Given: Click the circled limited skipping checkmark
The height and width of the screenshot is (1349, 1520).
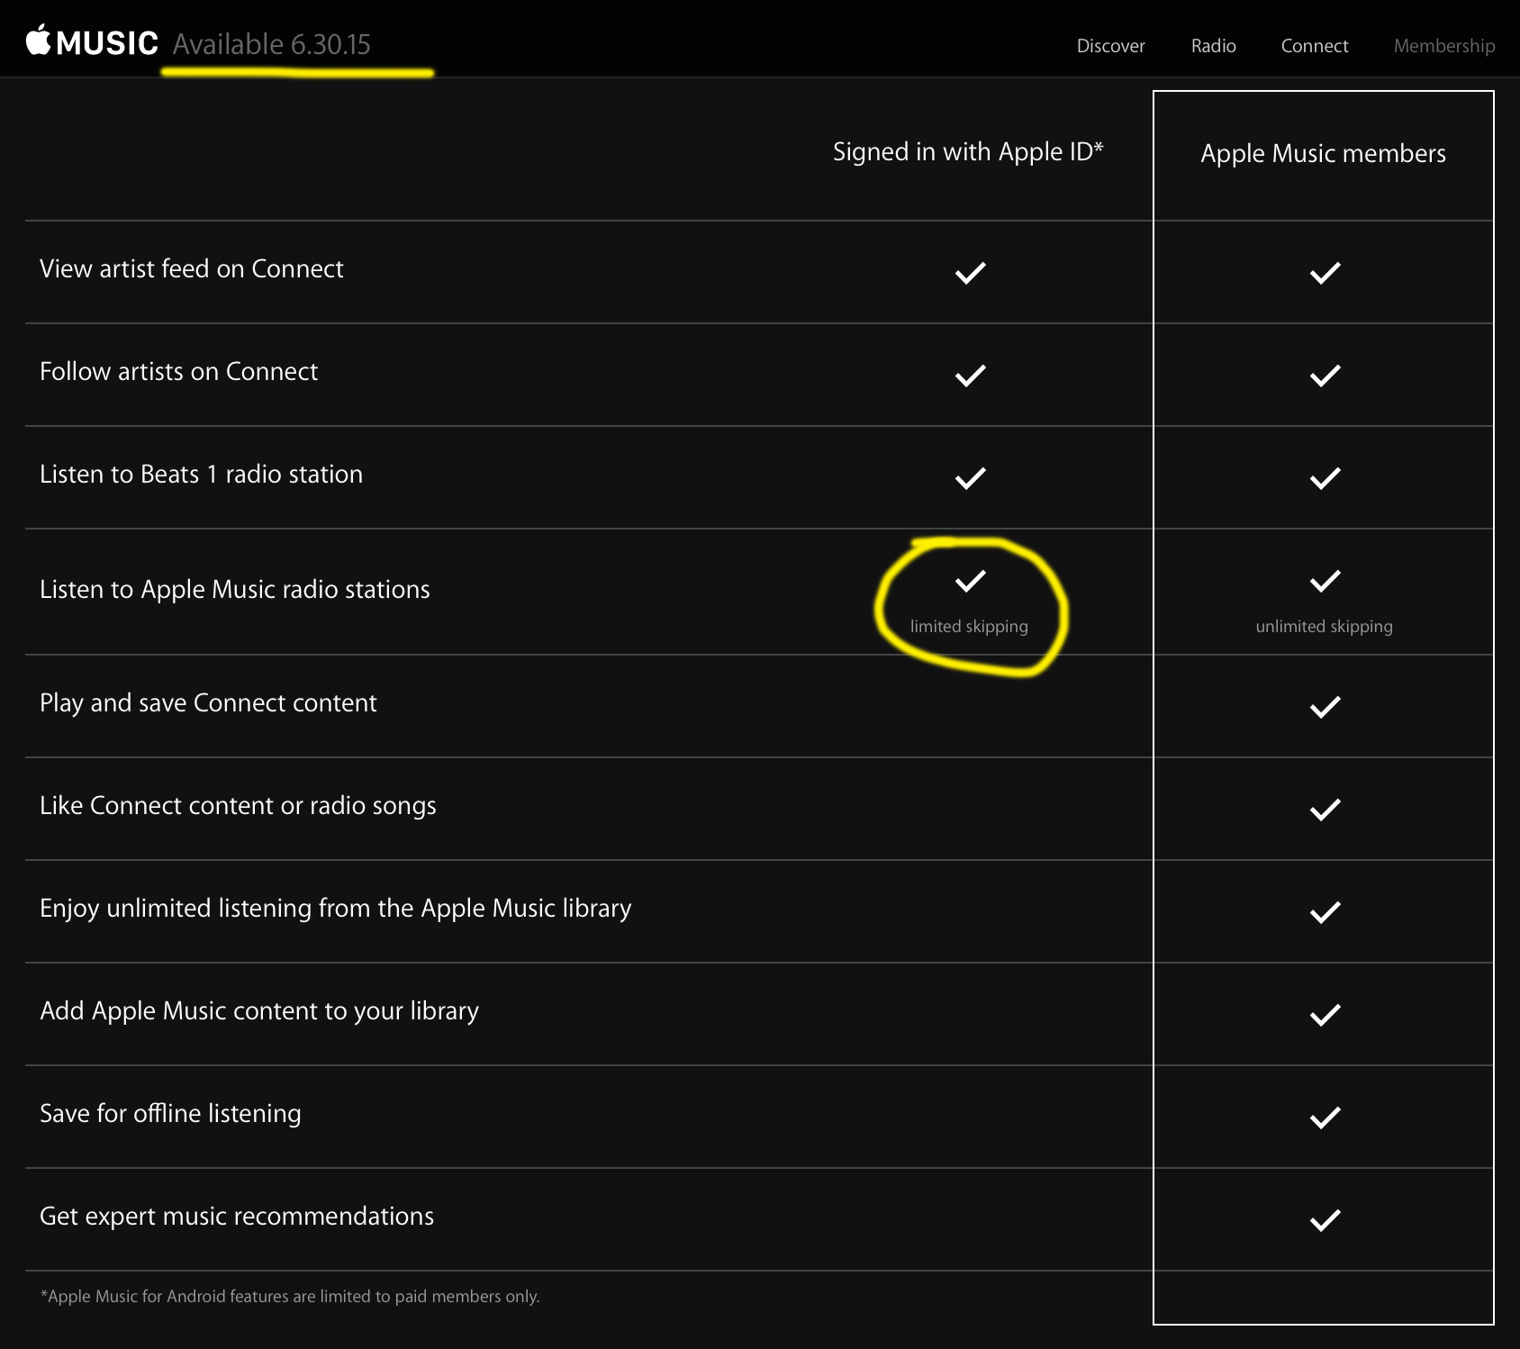Looking at the screenshot, I should [970, 581].
